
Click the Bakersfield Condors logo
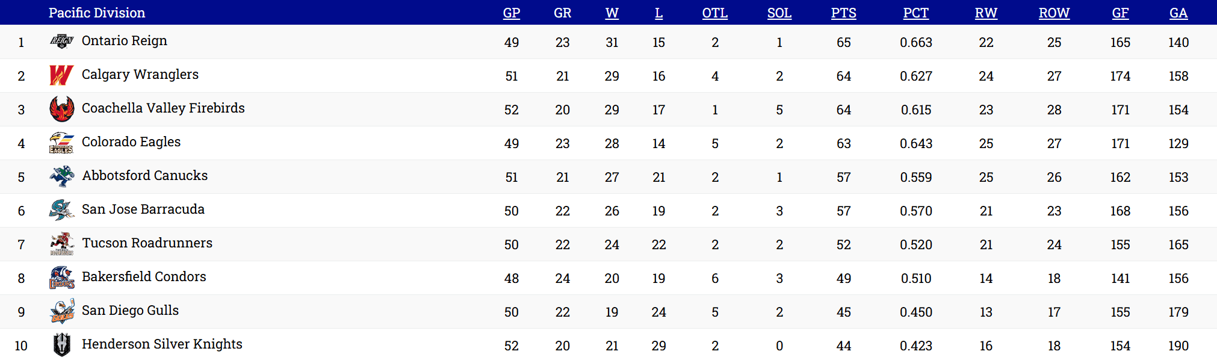click(x=61, y=278)
